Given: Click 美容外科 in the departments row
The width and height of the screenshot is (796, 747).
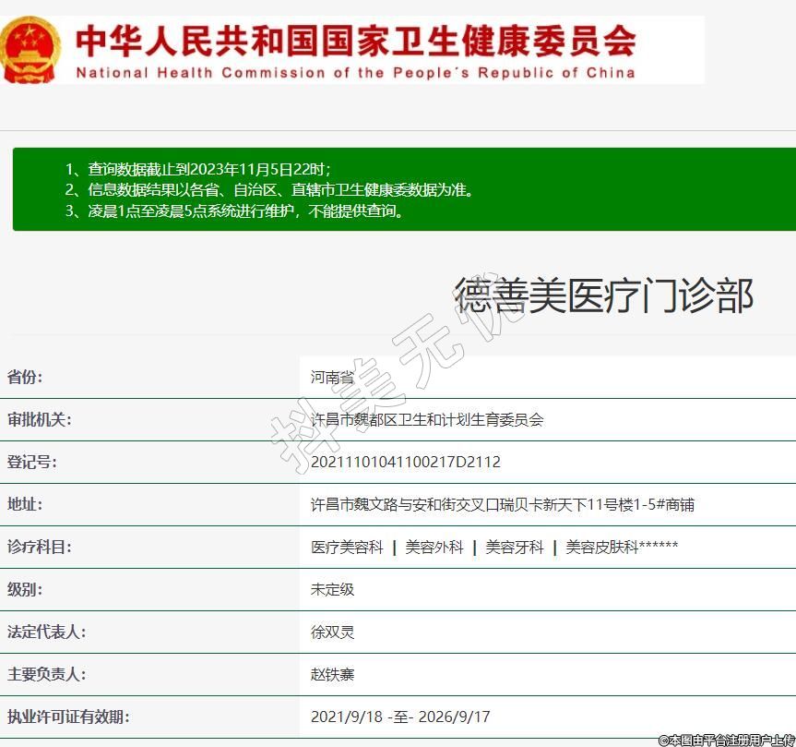Looking at the screenshot, I should (434, 547).
